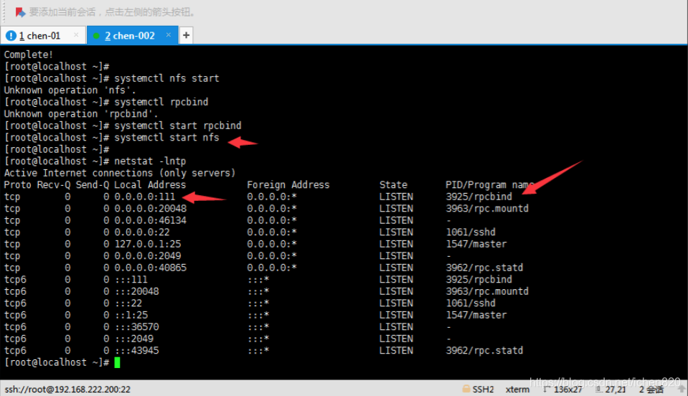Click the 0.0.0.0:20048 local address

click(x=151, y=209)
